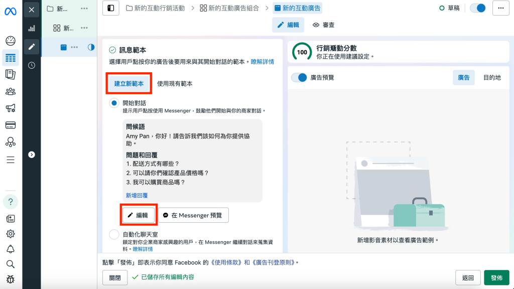Select the 開始對話 radio button

point(114,103)
